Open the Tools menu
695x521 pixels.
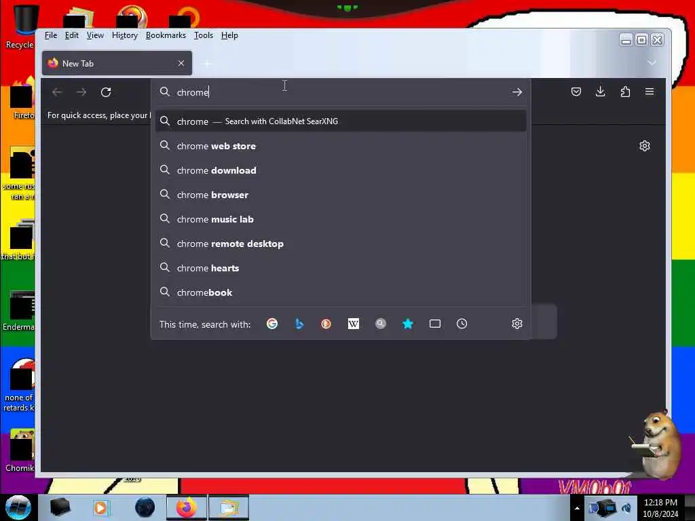(x=204, y=35)
